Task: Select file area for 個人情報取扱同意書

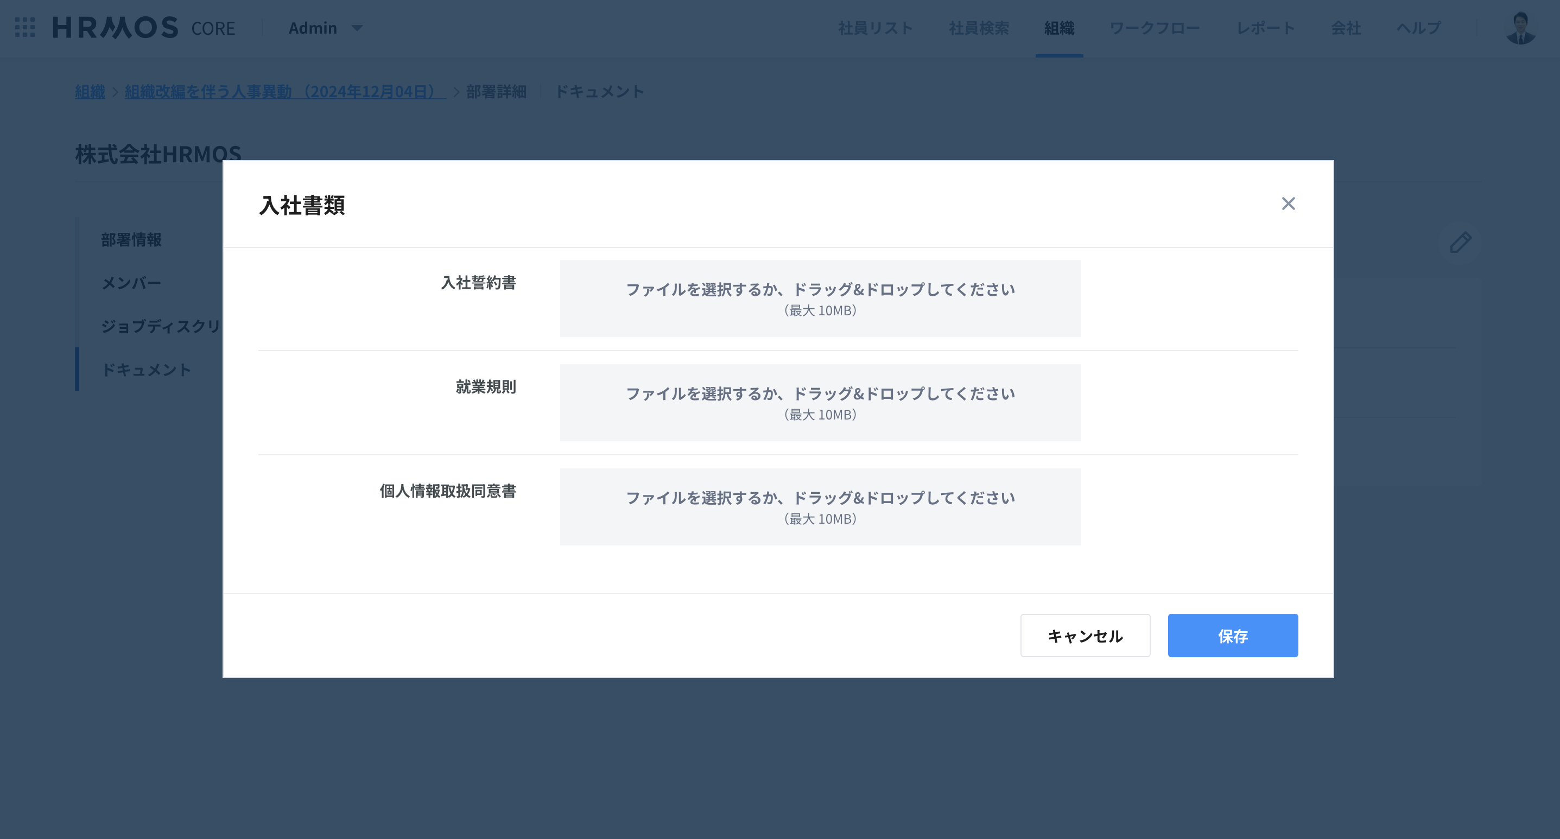Action: click(820, 507)
